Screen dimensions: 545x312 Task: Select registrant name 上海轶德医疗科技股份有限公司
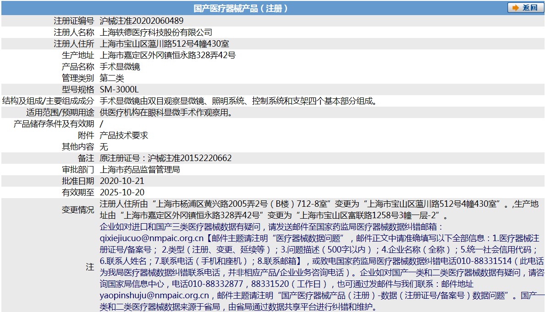pyautogui.click(x=156, y=32)
